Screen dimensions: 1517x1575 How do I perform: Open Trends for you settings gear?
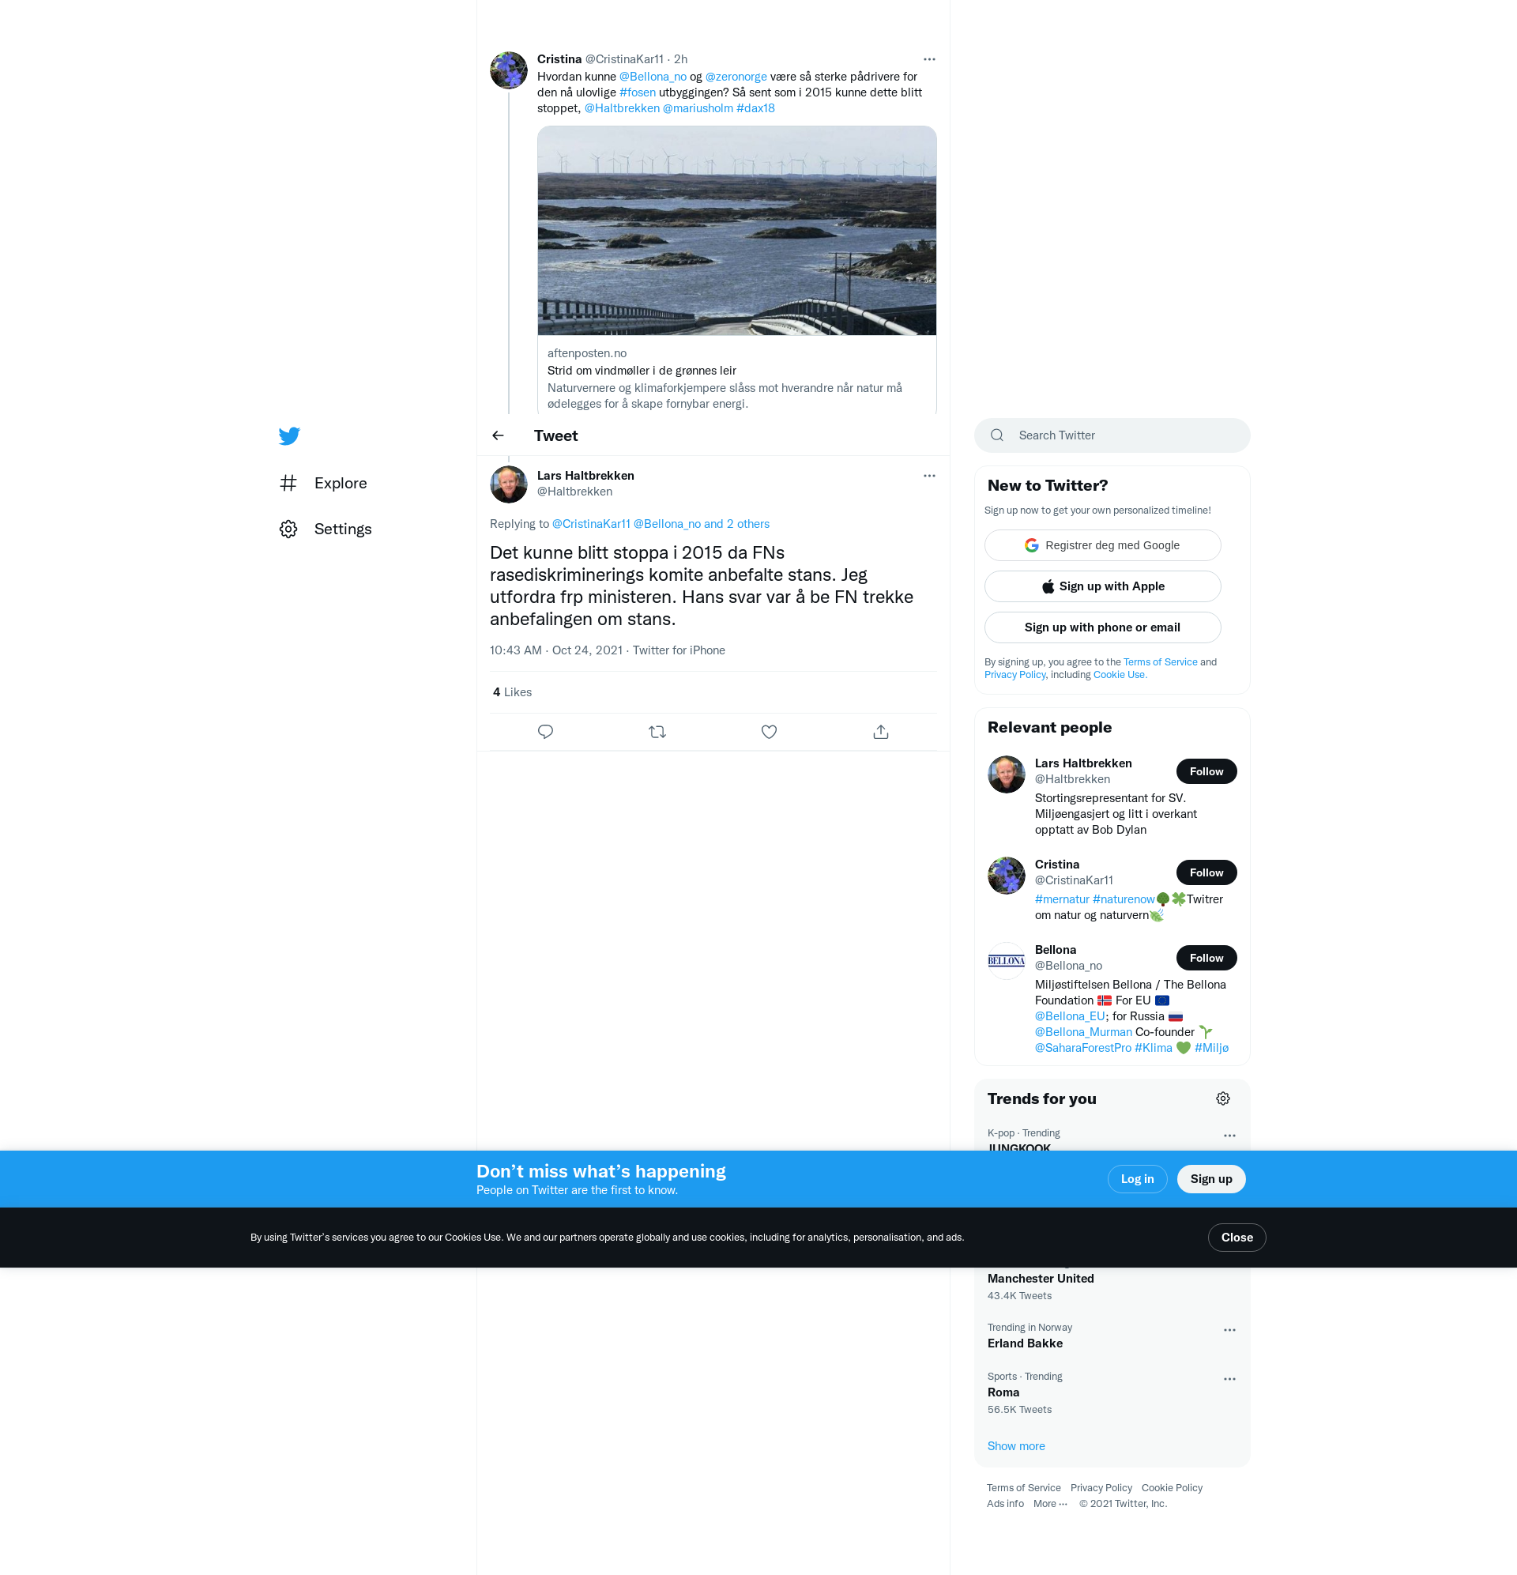(x=1222, y=1098)
